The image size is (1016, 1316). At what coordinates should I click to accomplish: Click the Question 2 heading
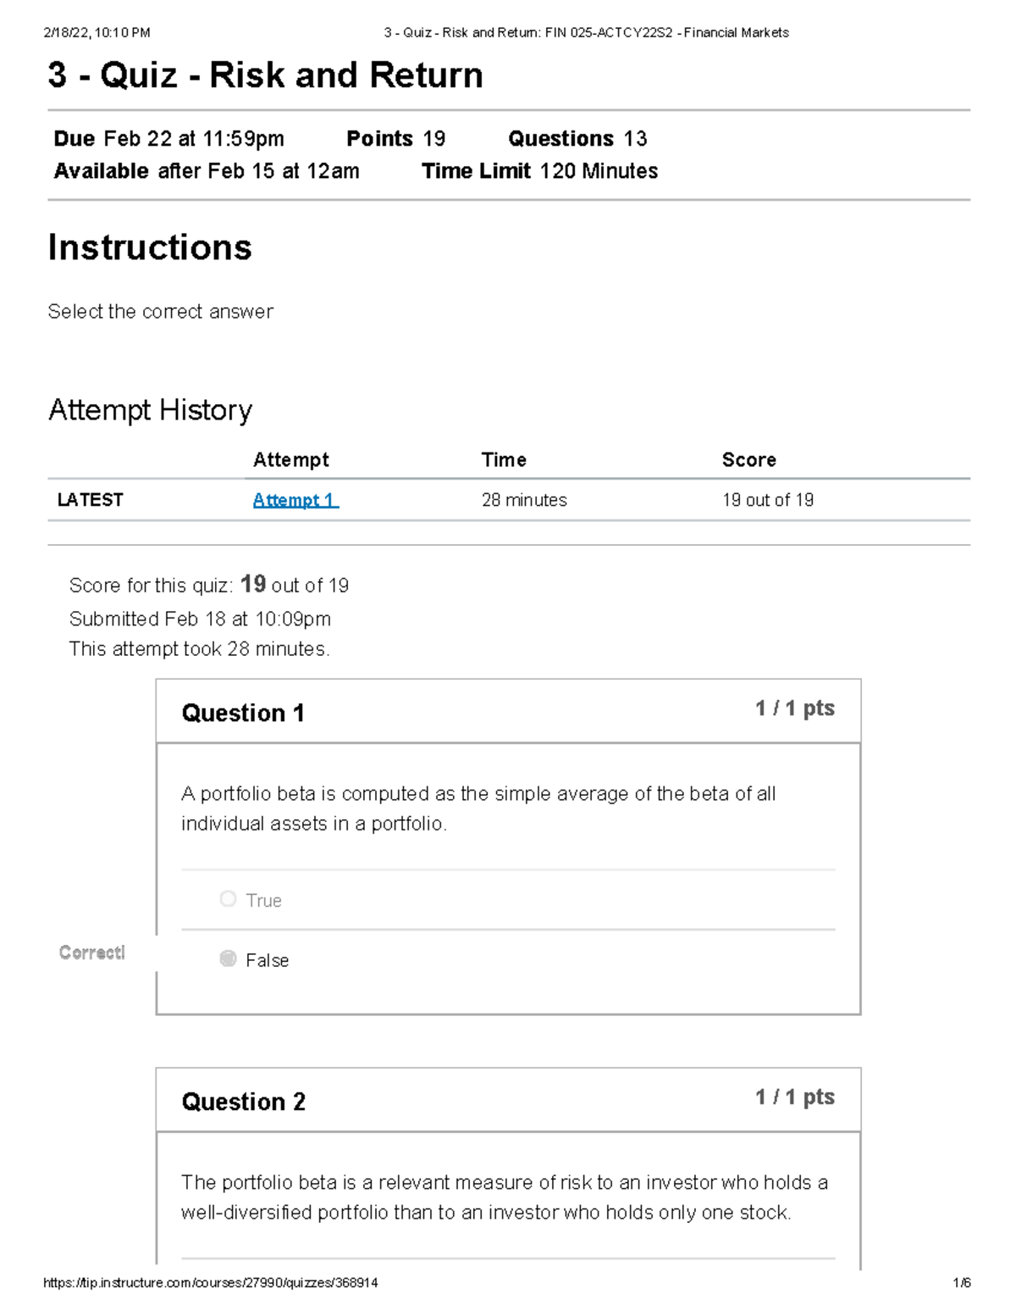click(243, 1102)
